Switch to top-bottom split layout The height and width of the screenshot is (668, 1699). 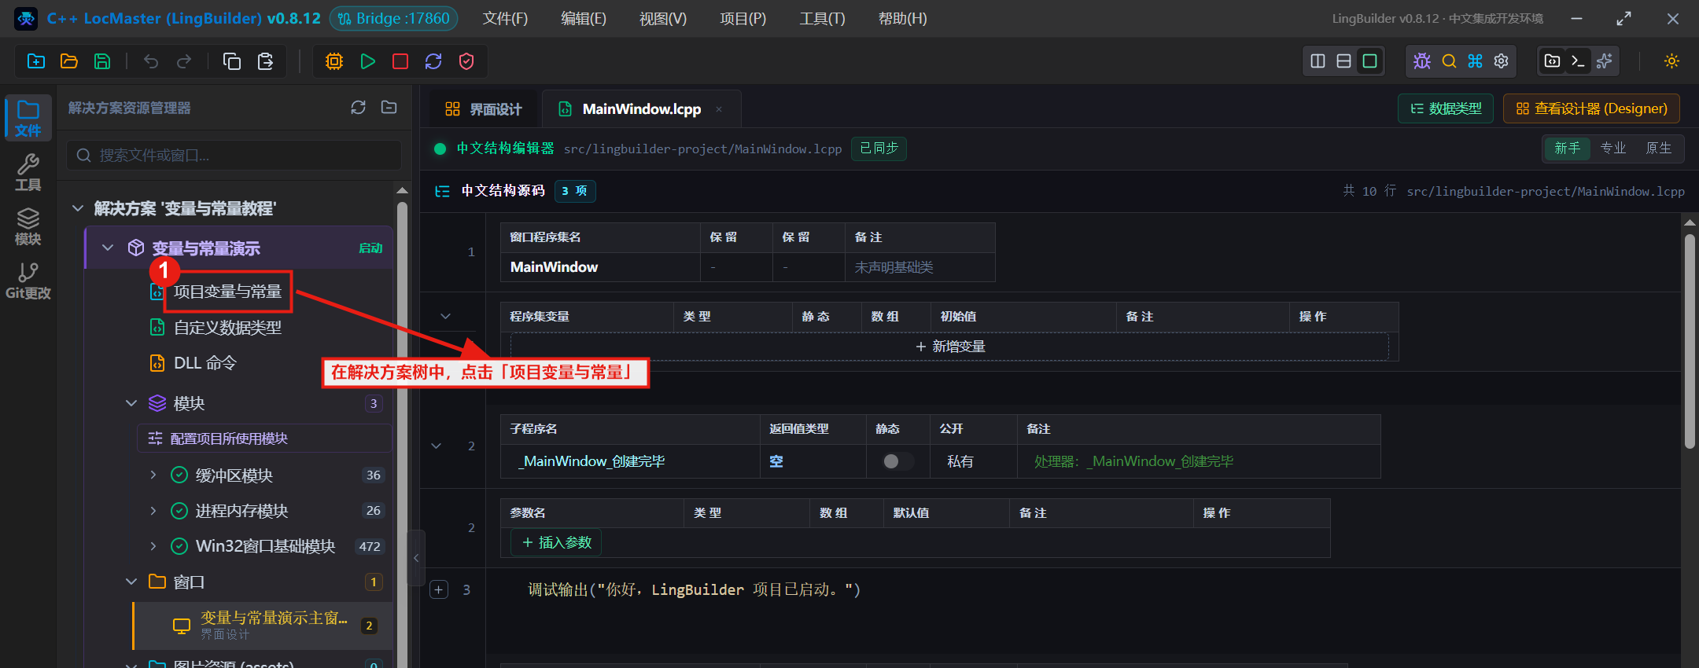point(1344,61)
